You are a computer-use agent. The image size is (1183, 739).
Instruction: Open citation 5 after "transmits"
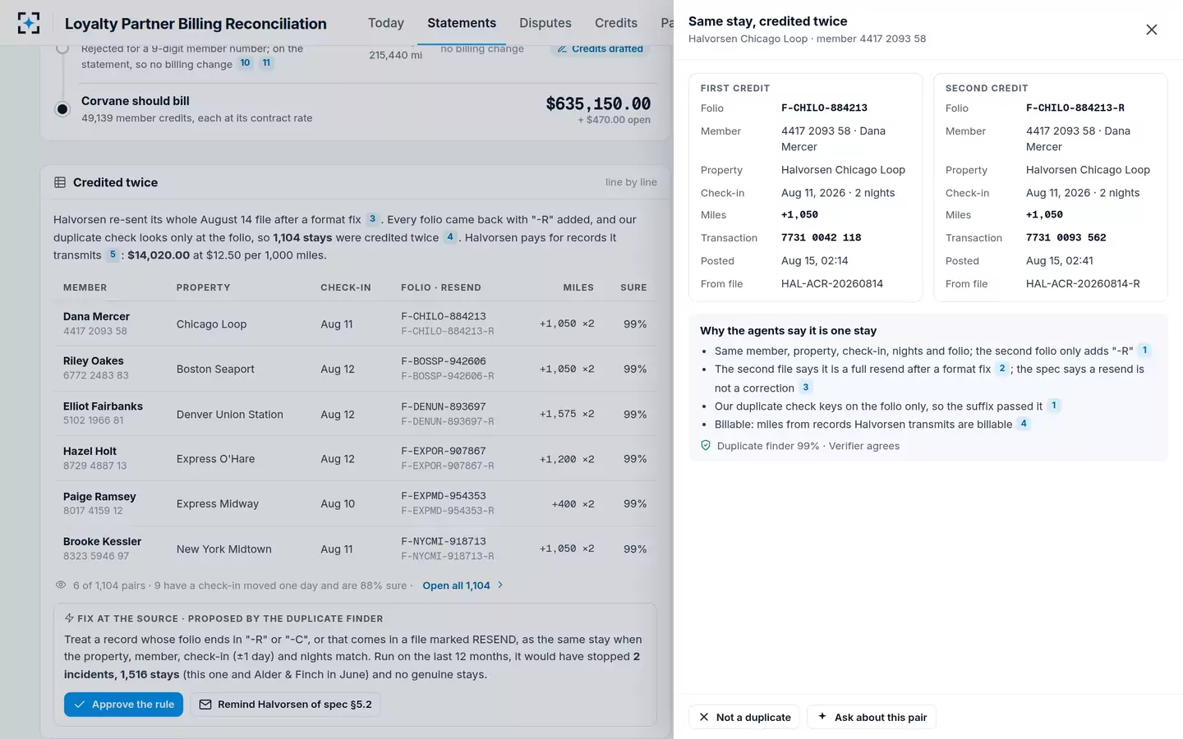113,255
